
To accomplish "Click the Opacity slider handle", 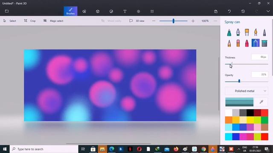I will click(x=239, y=81).
